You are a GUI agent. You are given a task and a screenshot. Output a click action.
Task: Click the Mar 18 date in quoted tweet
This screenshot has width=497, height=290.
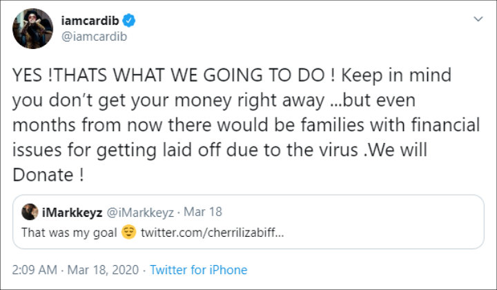click(203, 212)
